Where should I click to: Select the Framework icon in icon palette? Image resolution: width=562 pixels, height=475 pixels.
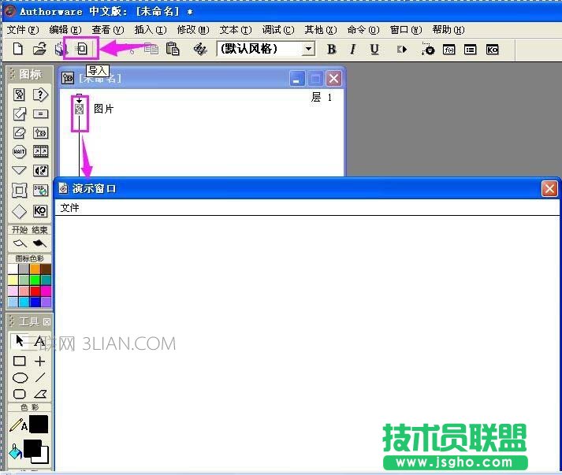[x=20, y=190]
